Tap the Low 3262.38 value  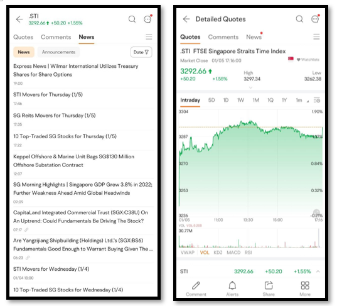click(313, 79)
